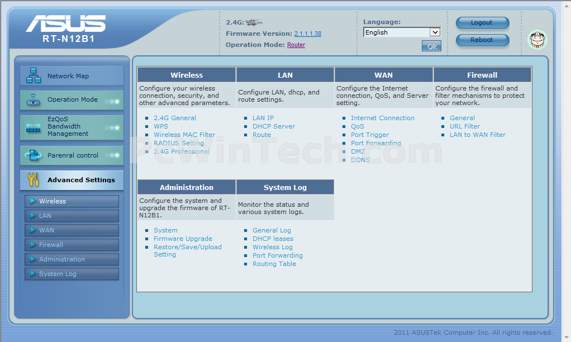
Task: Open General Log link
Action: (272, 231)
